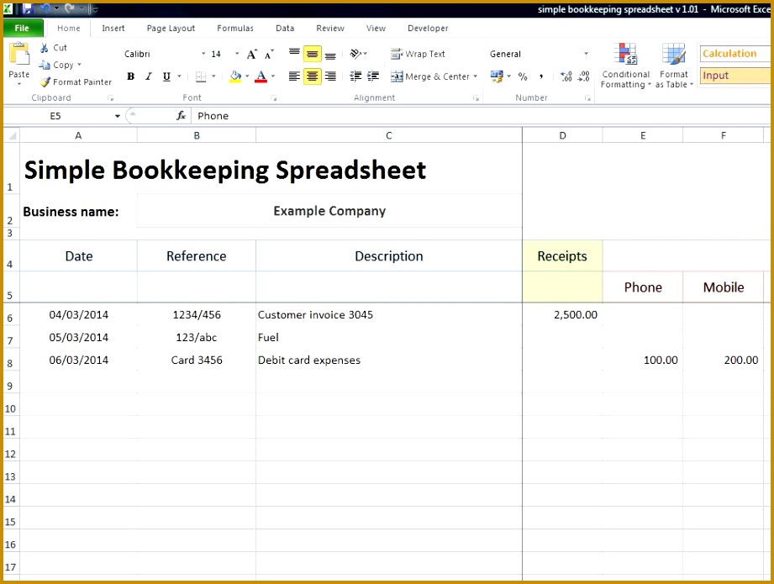The width and height of the screenshot is (774, 584).
Task: Switch to the Developer tab
Action: [x=428, y=28]
